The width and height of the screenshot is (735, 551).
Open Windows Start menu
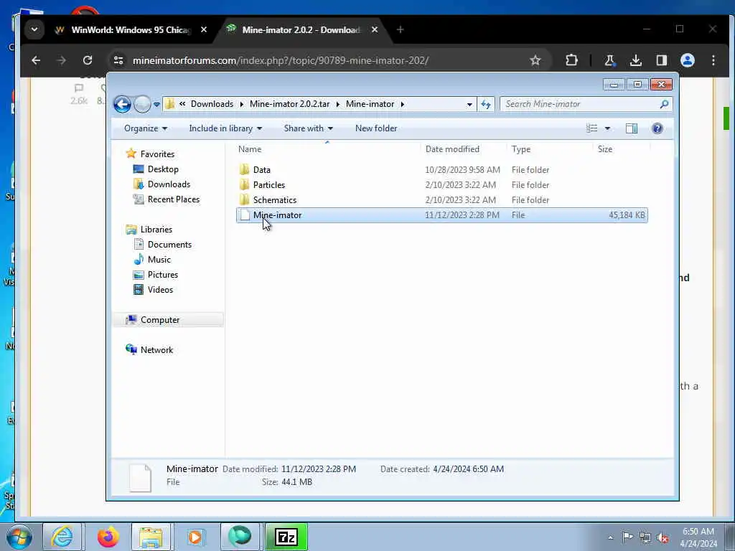[x=19, y=537]
